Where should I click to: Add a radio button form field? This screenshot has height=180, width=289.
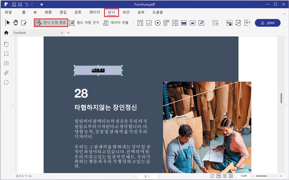pos(158,23)
